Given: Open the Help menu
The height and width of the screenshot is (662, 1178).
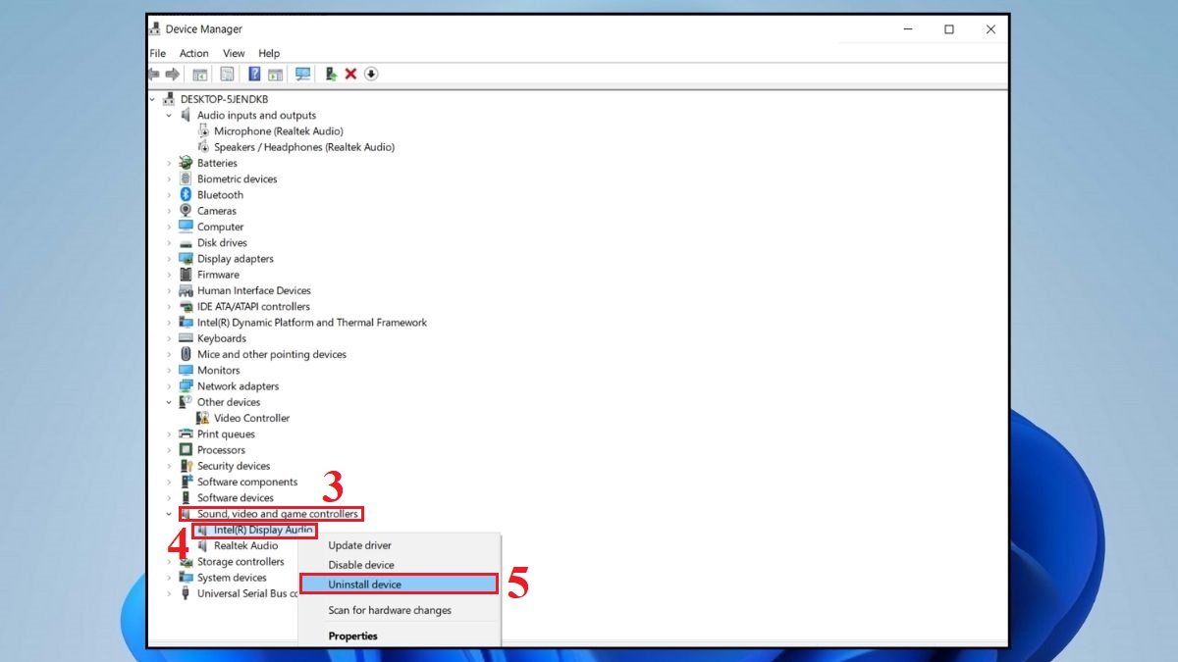Looking at the screenshot, I should tap(269, 53).
